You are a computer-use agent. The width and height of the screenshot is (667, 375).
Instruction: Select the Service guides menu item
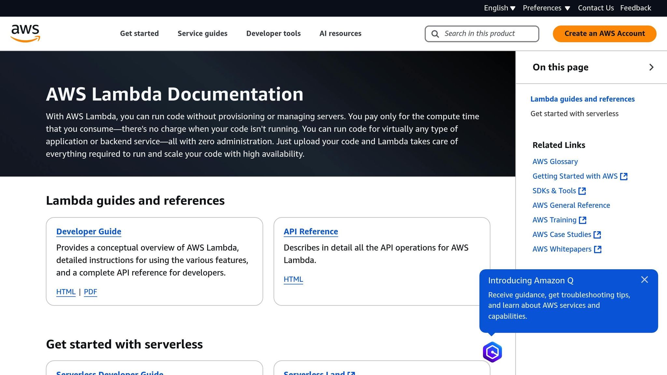(202, 33)
